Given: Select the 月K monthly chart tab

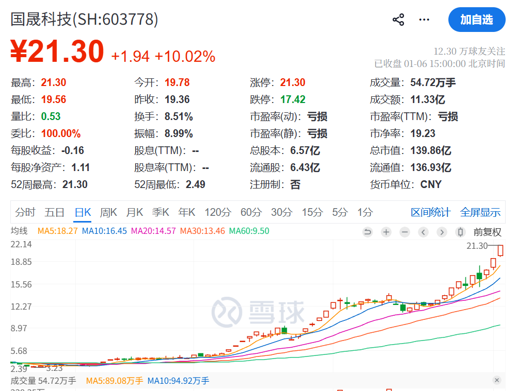Looking at the screenshot, I should point(135,212).
